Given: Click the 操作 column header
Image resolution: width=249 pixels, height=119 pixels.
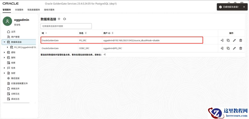Looking at the screenshot, I should click(231, 33).
